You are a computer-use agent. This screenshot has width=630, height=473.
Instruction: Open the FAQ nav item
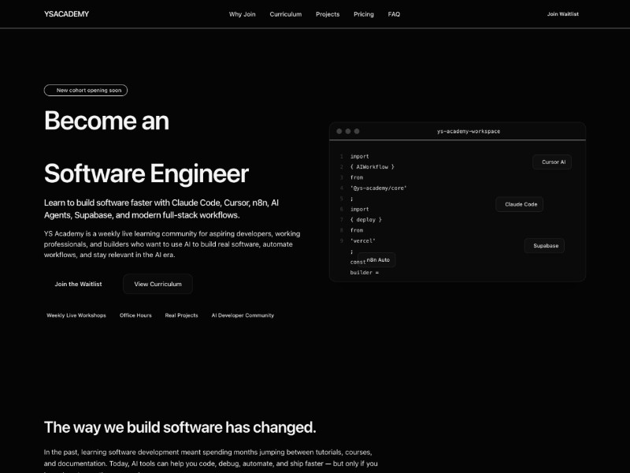(x=394, y=14)
